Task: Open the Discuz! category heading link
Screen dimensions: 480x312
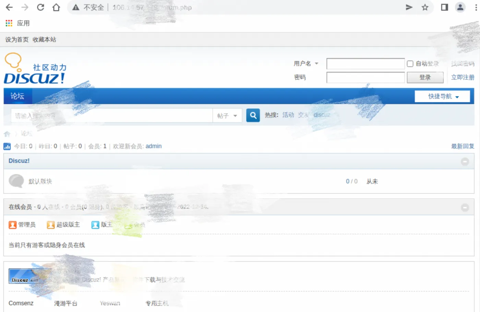Action: (x=19, y=161)
